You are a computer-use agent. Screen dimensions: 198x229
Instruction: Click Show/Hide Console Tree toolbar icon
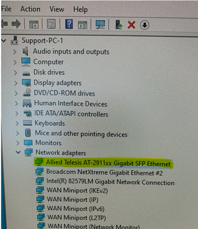tap(34, 25)
